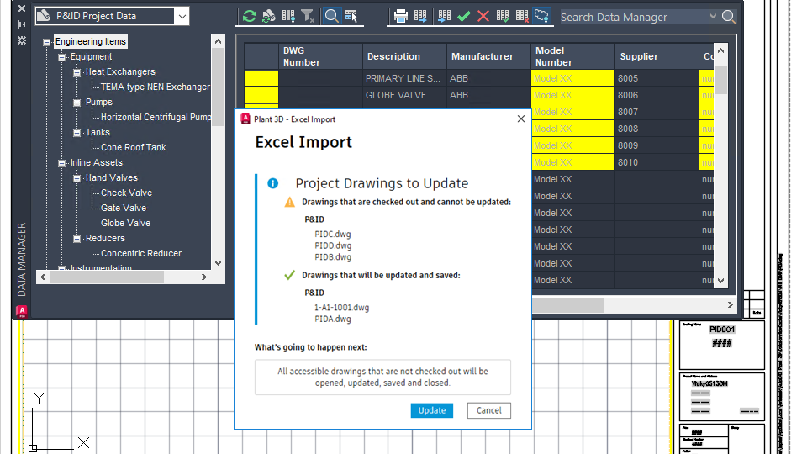The height and width of the screenshot is (454, 807).
Task: Toggle the revision cloud icon
Action: point(542,16)
